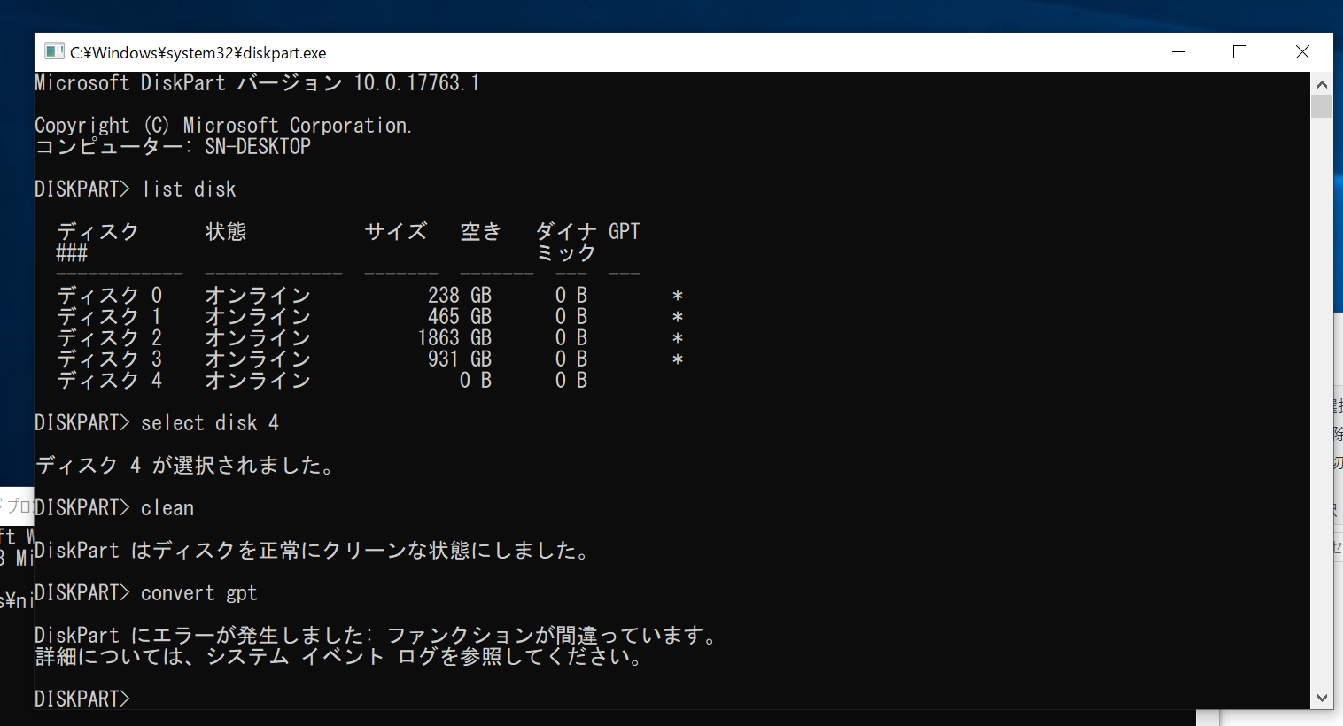Screen dimensions: 1343x726
Task: Click the ディスク 4 row showing 0 B
Action: [266, 380]
